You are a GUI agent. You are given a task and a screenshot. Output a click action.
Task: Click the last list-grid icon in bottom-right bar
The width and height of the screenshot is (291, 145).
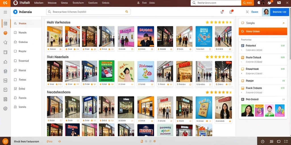pyautogui.click(x=286, y=142)
